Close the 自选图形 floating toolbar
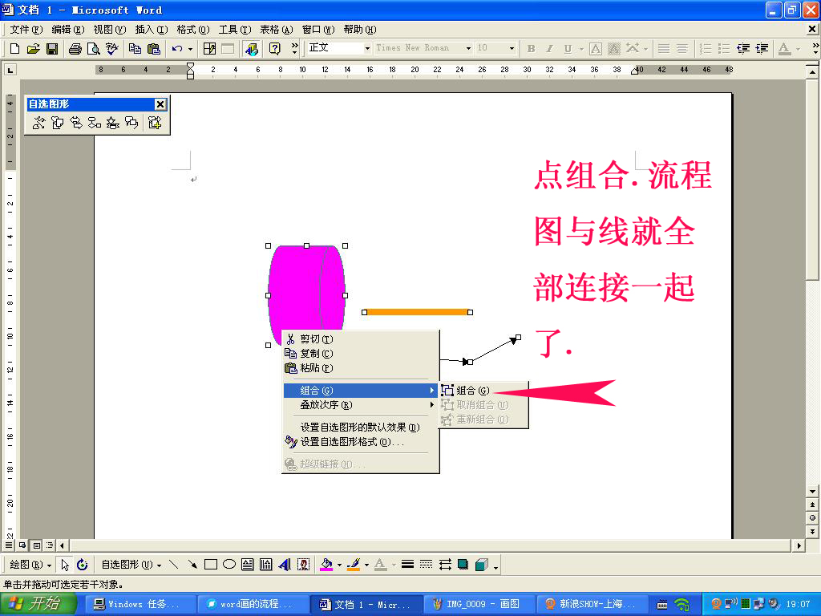This screenshot has height=616, width=821. (x=160, y=104)
